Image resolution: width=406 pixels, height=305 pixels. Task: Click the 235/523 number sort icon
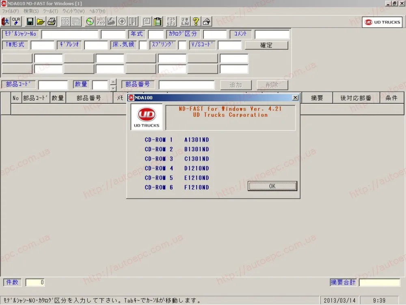pos(171,22)
